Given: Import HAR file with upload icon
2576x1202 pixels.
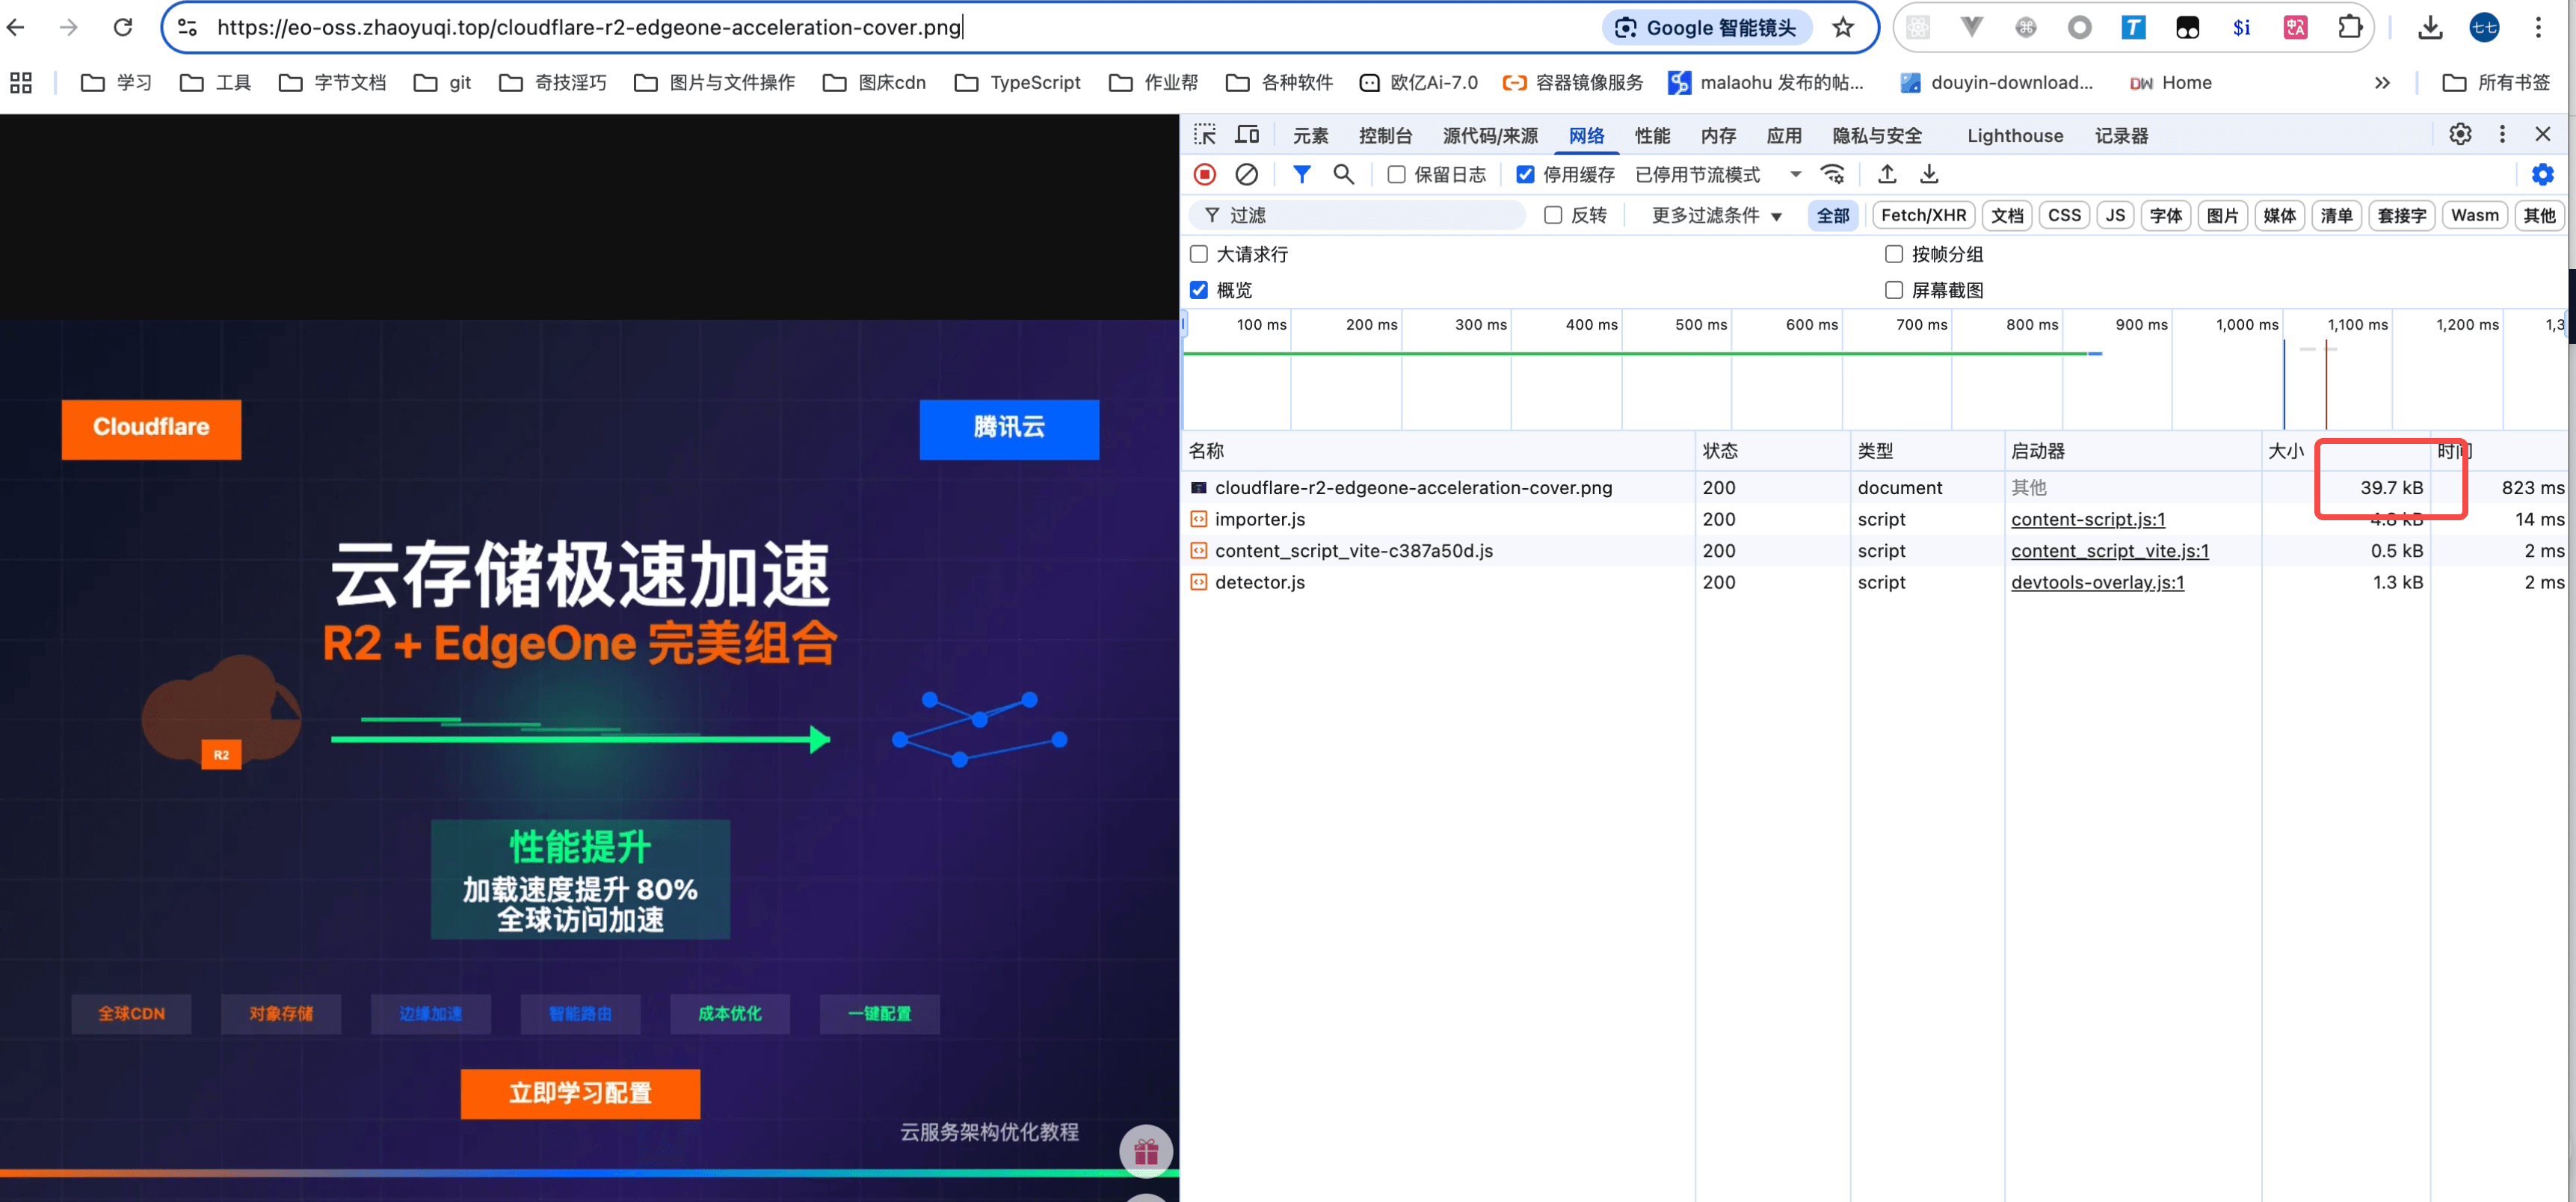Looking at the screenshot, I should click(1887, 175).
